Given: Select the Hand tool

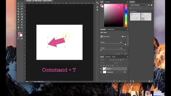Looking at the screenshot, I should [x=18, y=27].
